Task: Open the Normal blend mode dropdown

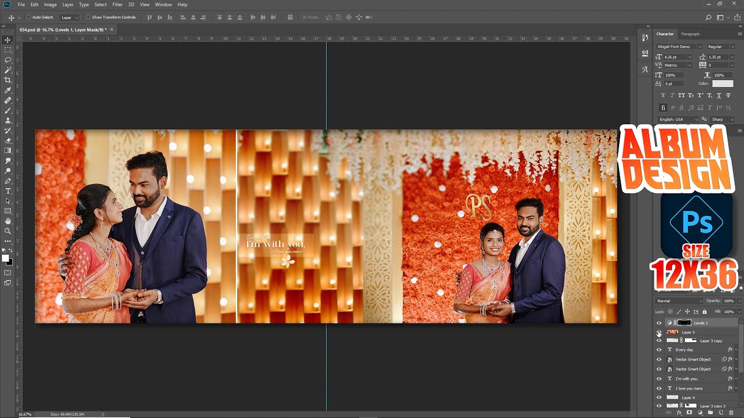Action: [679, 301]
